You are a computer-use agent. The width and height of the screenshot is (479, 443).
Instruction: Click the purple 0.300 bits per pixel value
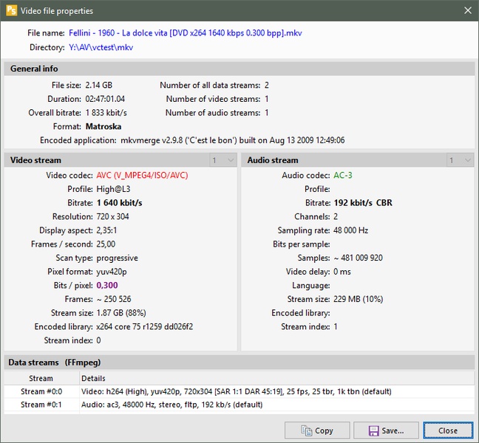click(107, 285)
